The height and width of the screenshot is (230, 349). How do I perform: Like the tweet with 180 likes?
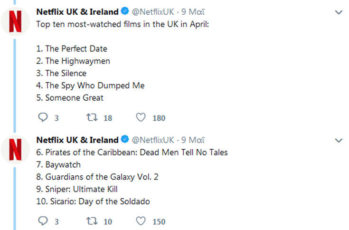pos(141,117)
